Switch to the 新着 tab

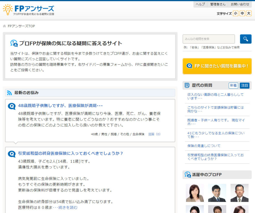click(x=233, y=85)
